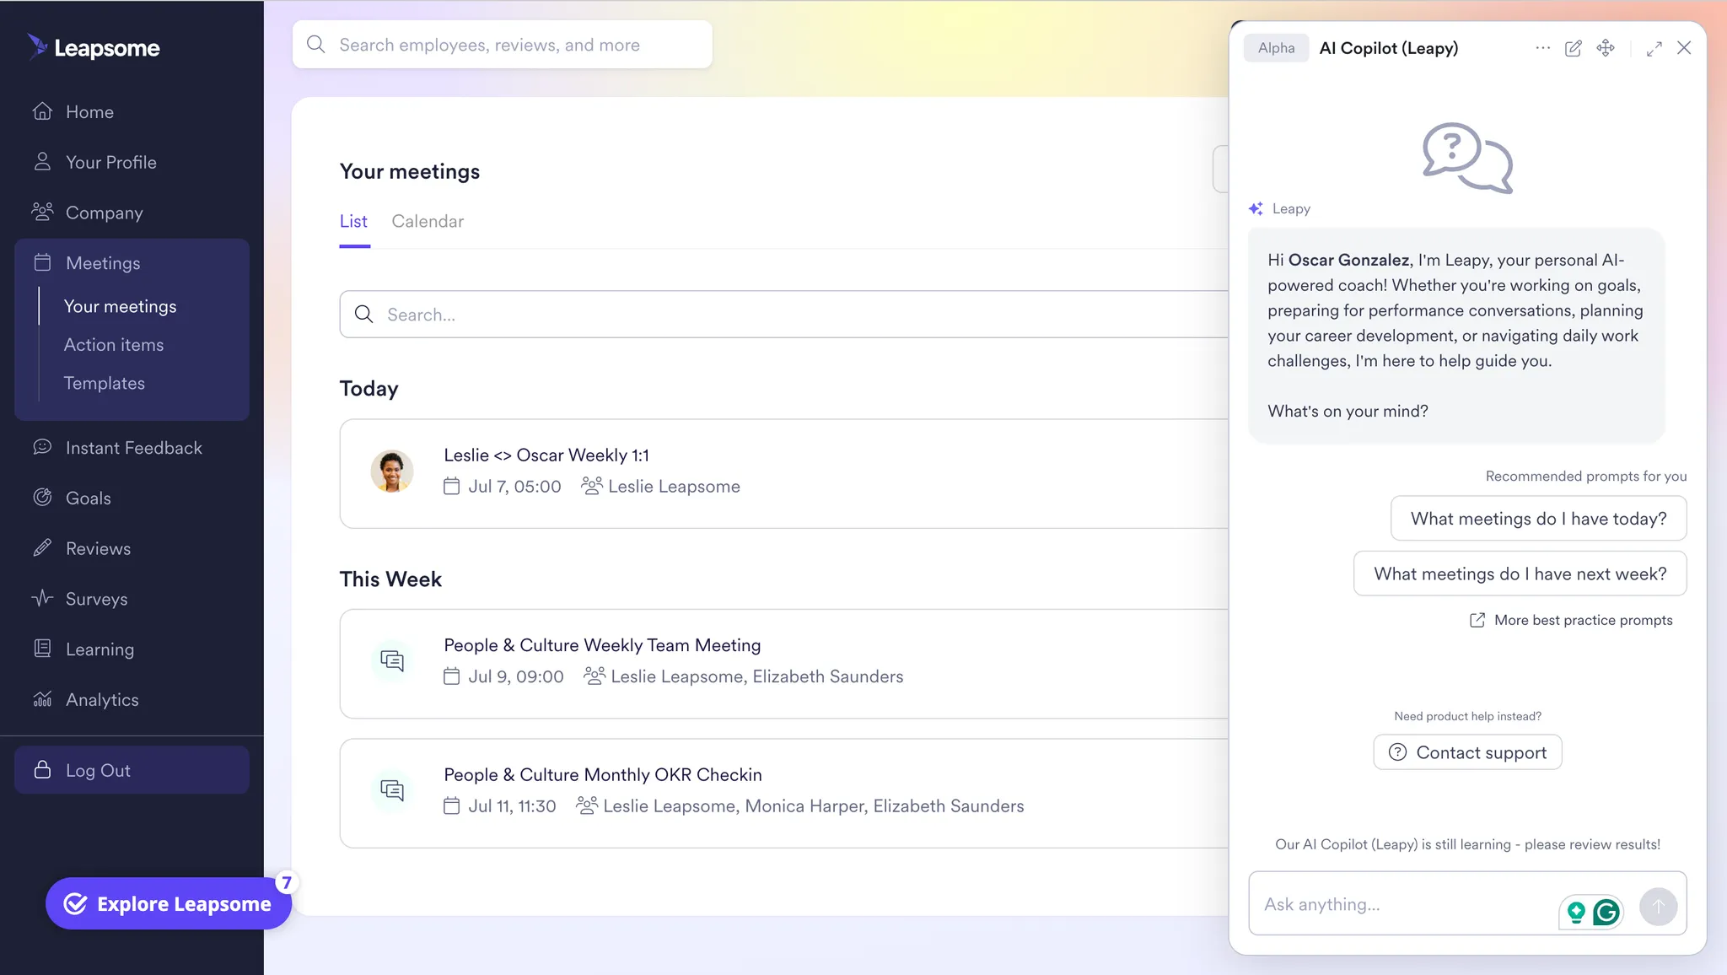The image size is (1727, 975).
Task: Open Instant Feedback in the sidebar
Action: click(133, 448)
